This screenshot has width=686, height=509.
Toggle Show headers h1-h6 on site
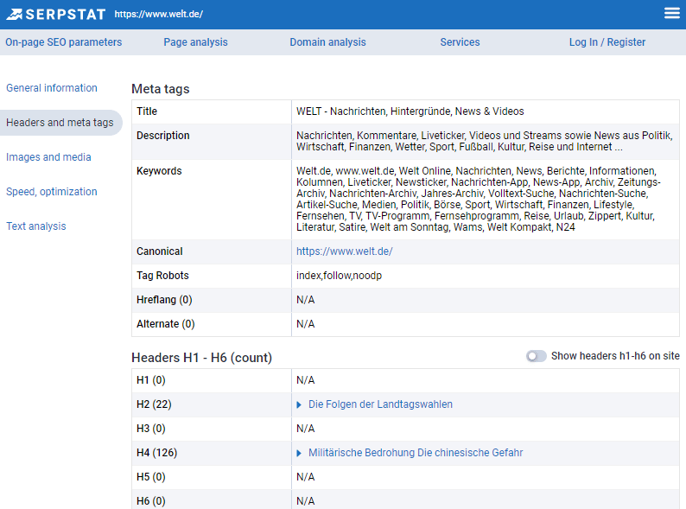(536, 356)
